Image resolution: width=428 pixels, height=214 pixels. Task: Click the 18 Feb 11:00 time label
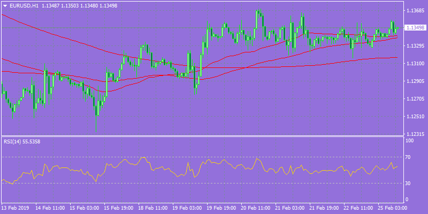click(x=153, y=208)
